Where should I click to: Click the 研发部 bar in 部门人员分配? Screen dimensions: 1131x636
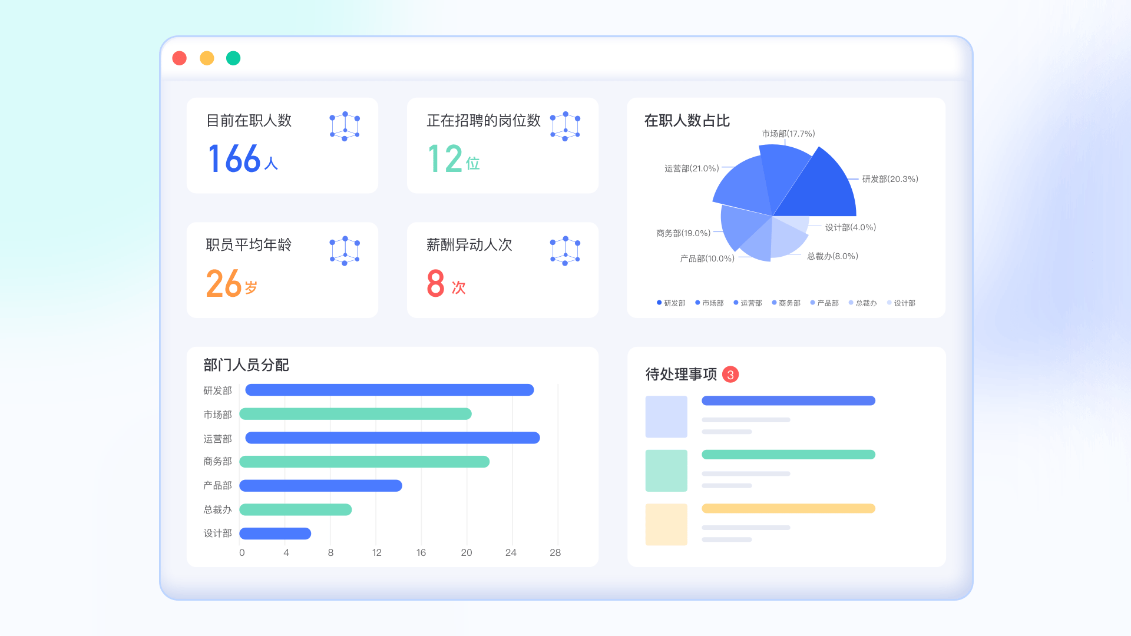(x=389, y=390)
